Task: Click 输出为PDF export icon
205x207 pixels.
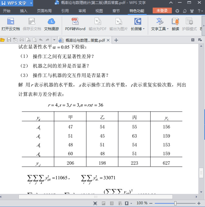Action: pyautogui.click(x=98, y=21)
